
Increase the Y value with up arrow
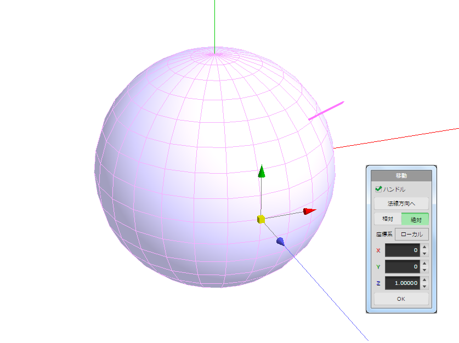click(424, 264)
